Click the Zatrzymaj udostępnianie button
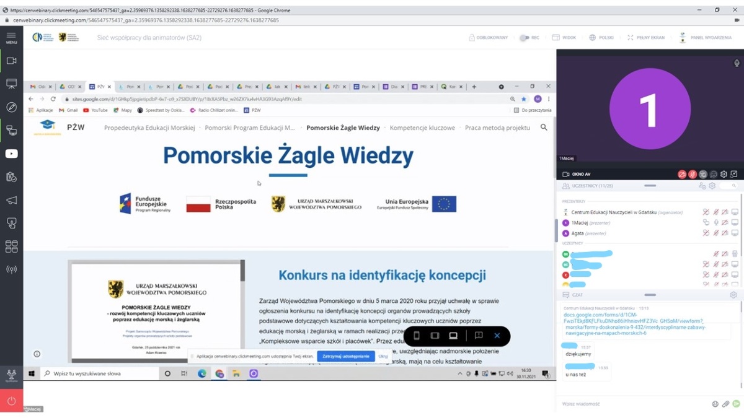The height and width of the screenshot is (418, 744). click(345, 356)
